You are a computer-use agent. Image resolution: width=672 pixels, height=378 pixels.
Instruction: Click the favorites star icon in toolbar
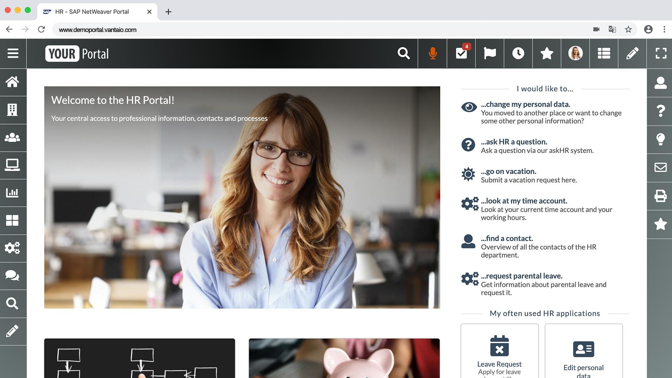pyautogui.click(x=547, y=53)
